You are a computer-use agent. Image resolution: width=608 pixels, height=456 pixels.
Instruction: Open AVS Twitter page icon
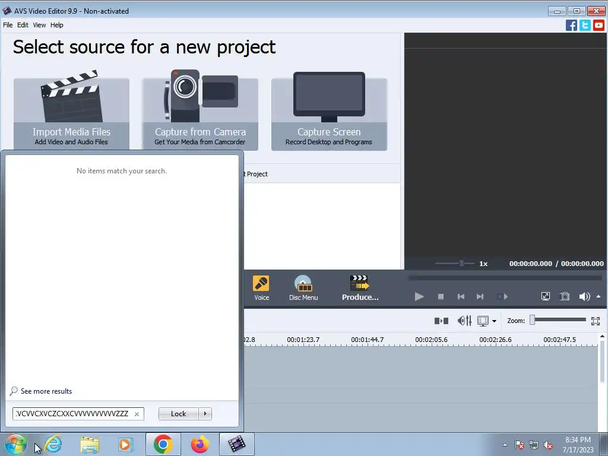click(585, 25)
